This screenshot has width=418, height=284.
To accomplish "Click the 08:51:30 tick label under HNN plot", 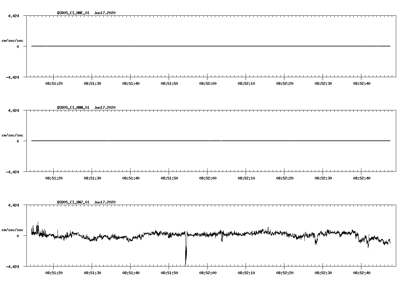I will (x=92, y=178).
